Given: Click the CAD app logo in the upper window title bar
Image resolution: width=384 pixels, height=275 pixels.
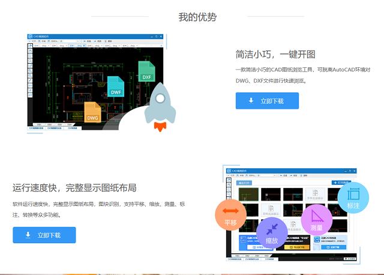Looking at the screenshot, I should (x=31, y=36).
